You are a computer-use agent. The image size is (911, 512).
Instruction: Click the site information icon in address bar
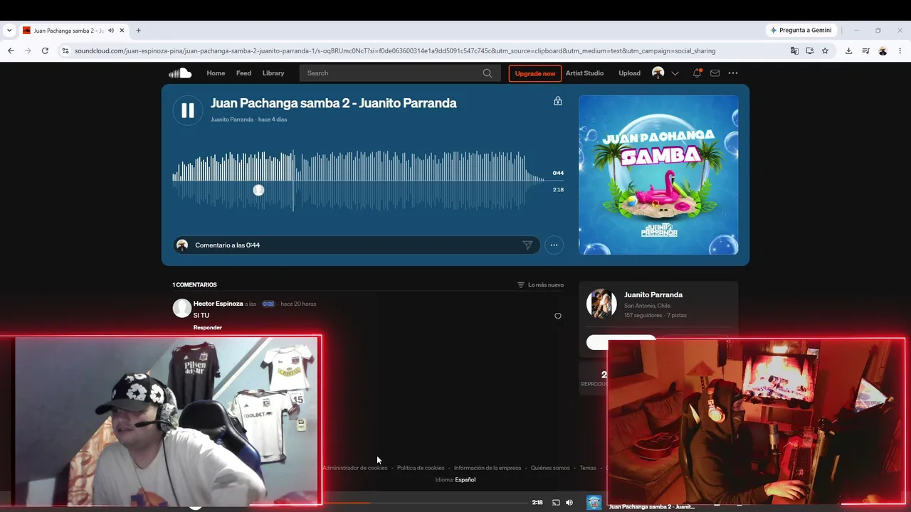coord(65,50)
